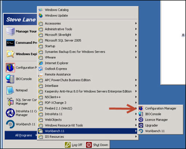The image size is (186, 149).
Task: Launch Upgrader from the submenu label
Action: (x=151, y=125)
